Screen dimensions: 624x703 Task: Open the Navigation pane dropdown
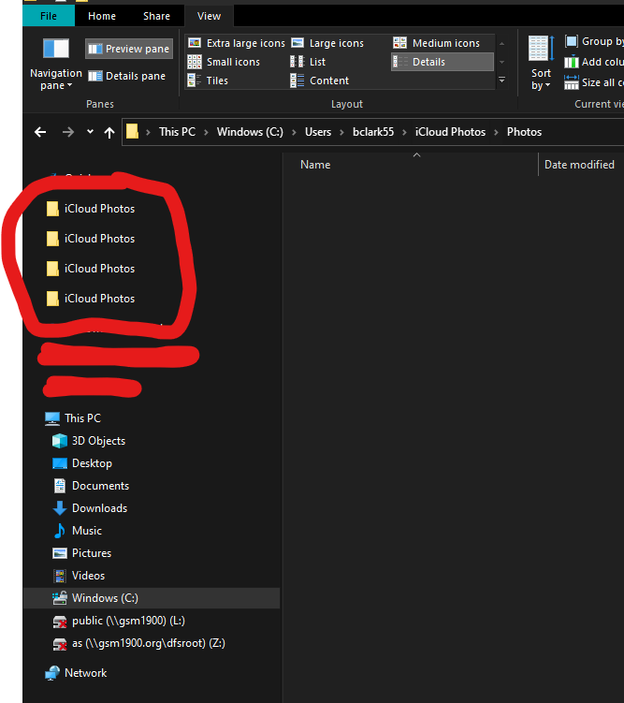(56, 65)
